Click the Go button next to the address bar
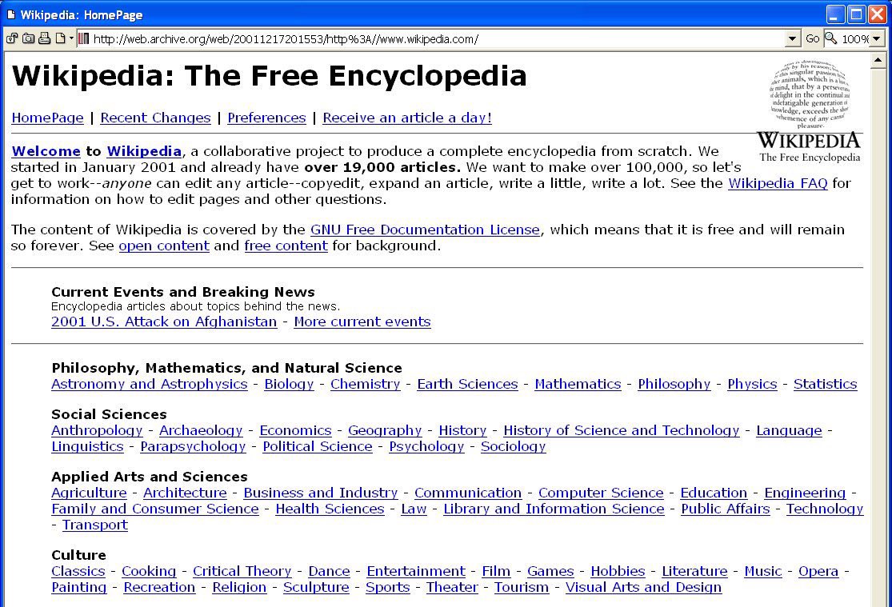Screen dimensions: 892x607 coord(812,38)
